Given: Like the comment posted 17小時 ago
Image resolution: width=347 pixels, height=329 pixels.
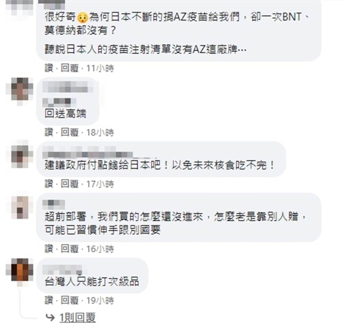Looking at the screenshot, I should pos(49,184).
